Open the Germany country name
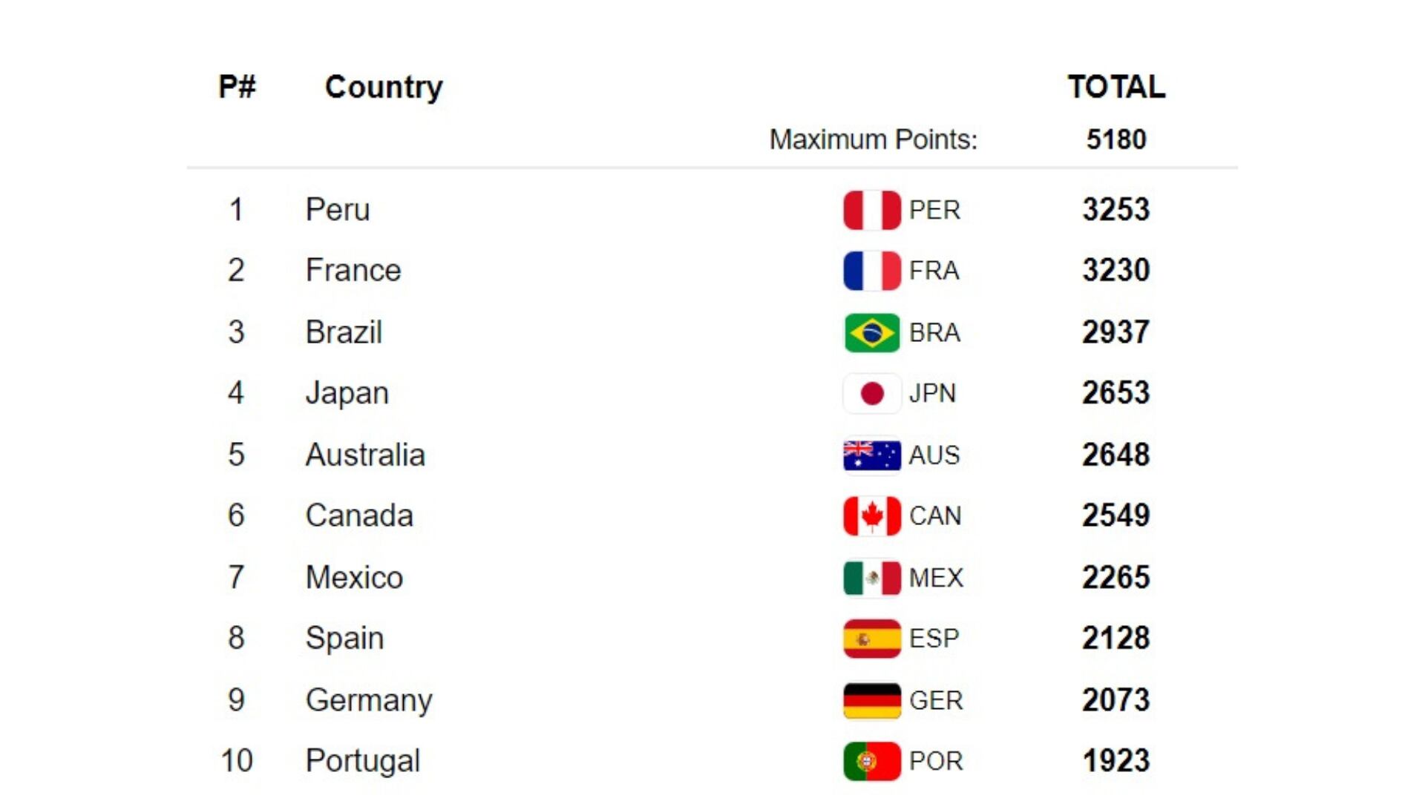1425x801 pixels. (x=369, y=700)
